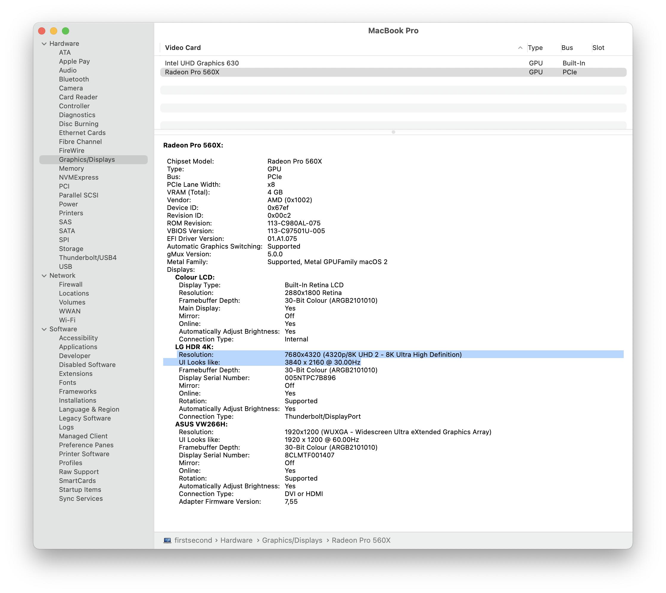This screenshot has height=593, width=666.
Task: Select Storage in the sidebar
Action: tap(71, 249)
